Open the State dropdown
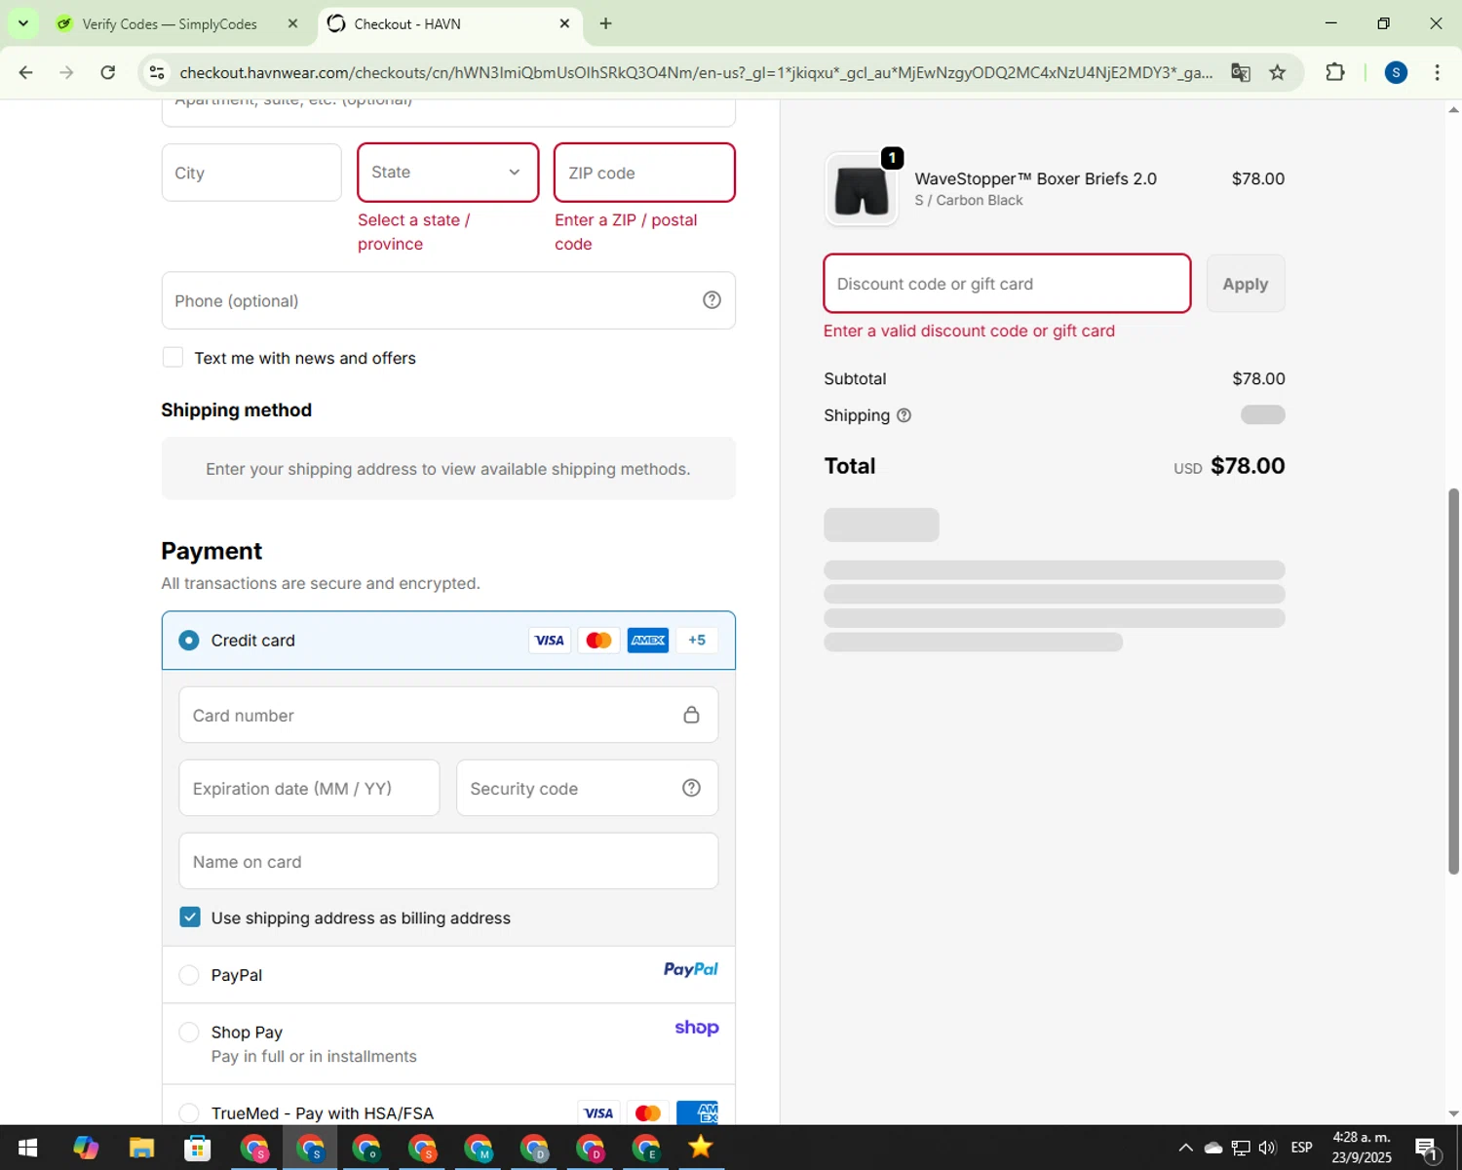1462x1170 pixels. [447, 173]
